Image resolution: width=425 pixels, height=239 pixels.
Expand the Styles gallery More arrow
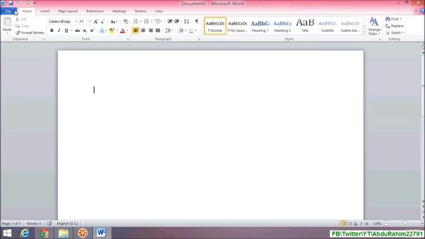[364, 33]
